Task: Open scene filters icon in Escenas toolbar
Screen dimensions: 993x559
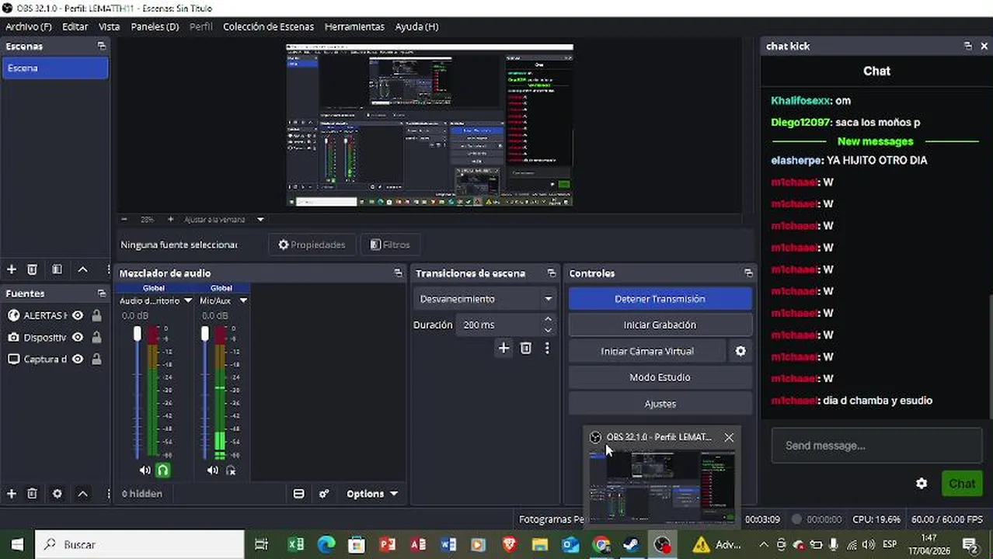Action: point(57,269)
